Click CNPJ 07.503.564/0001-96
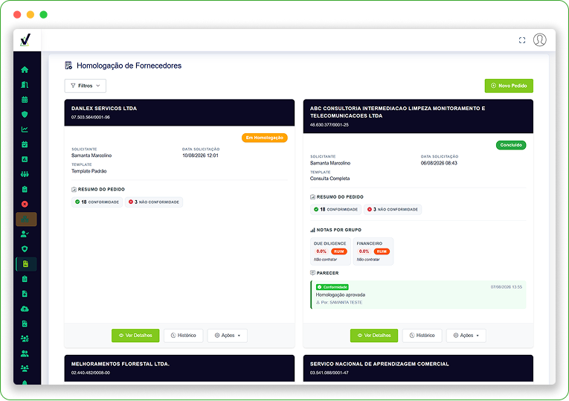The height and width of the screenshot is (401, 569). (90, 118)
